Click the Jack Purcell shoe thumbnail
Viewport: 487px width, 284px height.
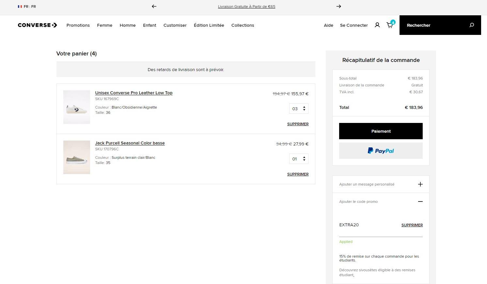[77, 157]
